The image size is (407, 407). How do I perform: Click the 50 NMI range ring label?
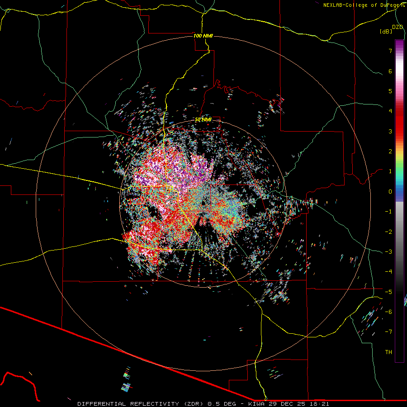tap(203, 120)
